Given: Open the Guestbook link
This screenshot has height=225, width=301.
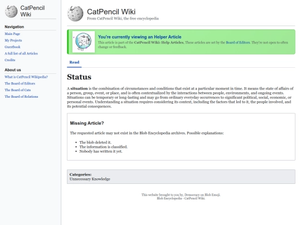Looking at the screenshot, I should point(12,47).
